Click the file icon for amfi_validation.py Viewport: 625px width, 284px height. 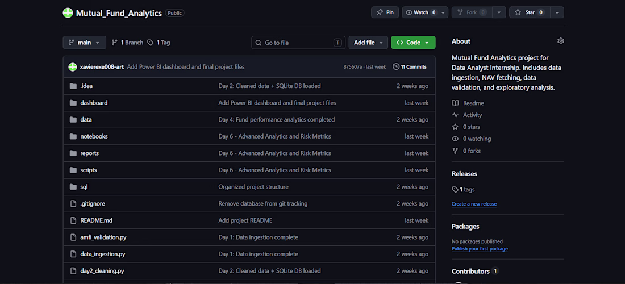click(x=73, y=237)
